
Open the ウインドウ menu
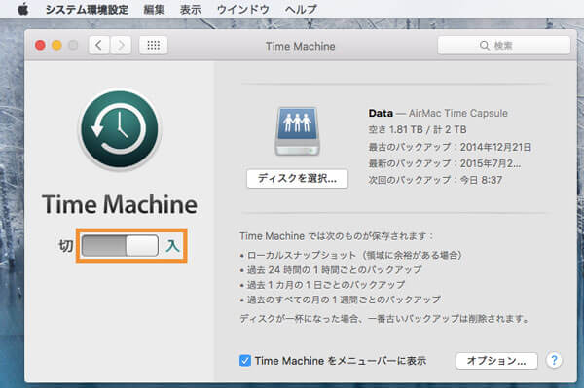pyautogui.click(x=242, y=10)
